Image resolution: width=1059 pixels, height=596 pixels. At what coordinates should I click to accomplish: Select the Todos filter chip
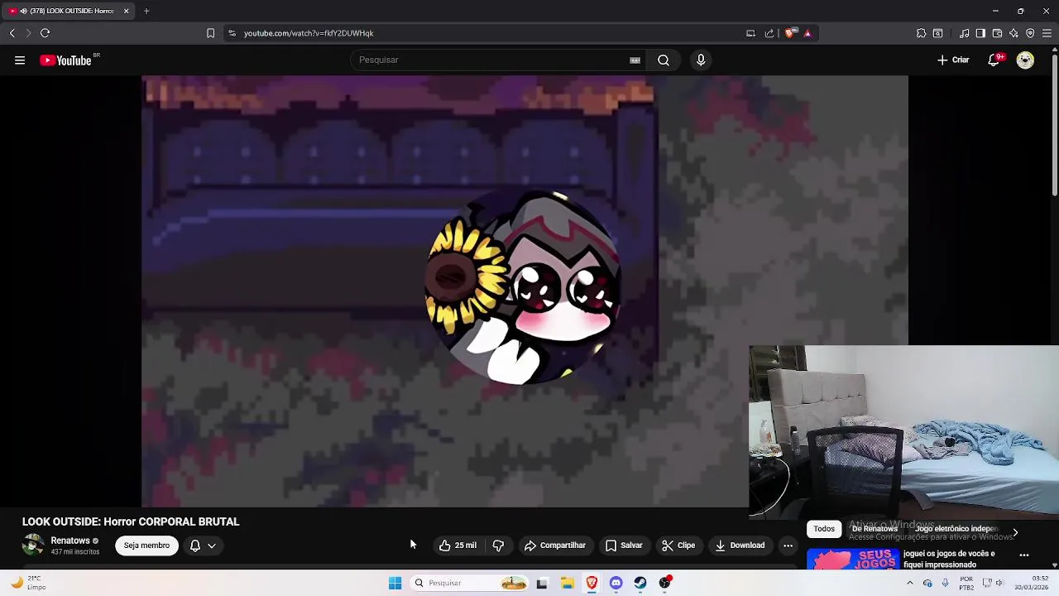823,529
